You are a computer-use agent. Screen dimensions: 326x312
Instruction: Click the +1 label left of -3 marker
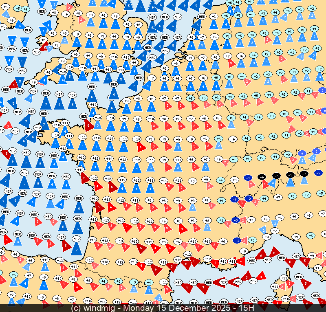221,220
